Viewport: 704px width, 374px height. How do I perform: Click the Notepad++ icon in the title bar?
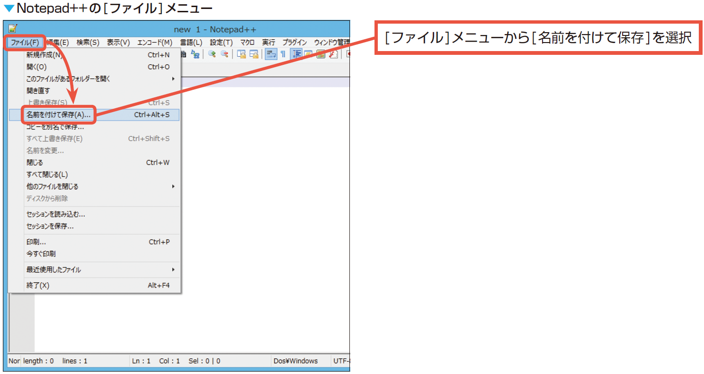(13, 29)
